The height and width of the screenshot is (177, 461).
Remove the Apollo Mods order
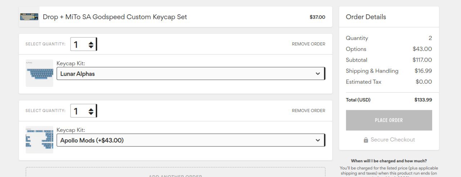[308, 111]
